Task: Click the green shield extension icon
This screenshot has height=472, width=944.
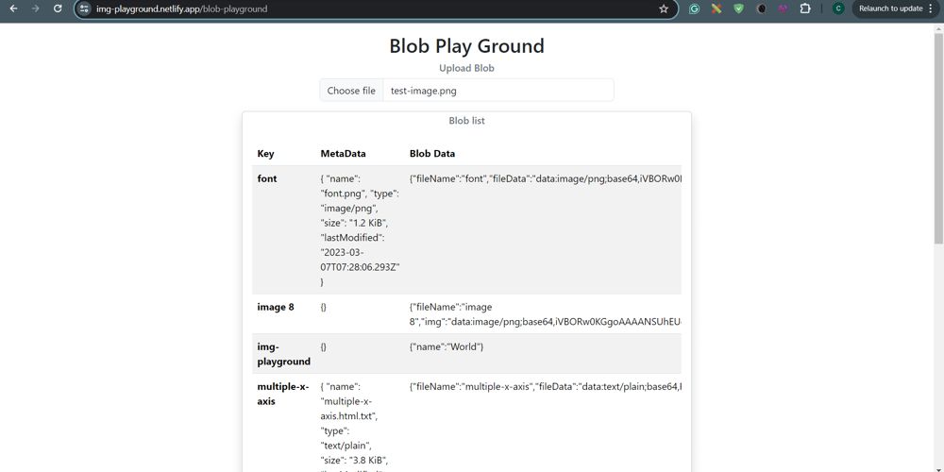Action: [x=738, y=8]
